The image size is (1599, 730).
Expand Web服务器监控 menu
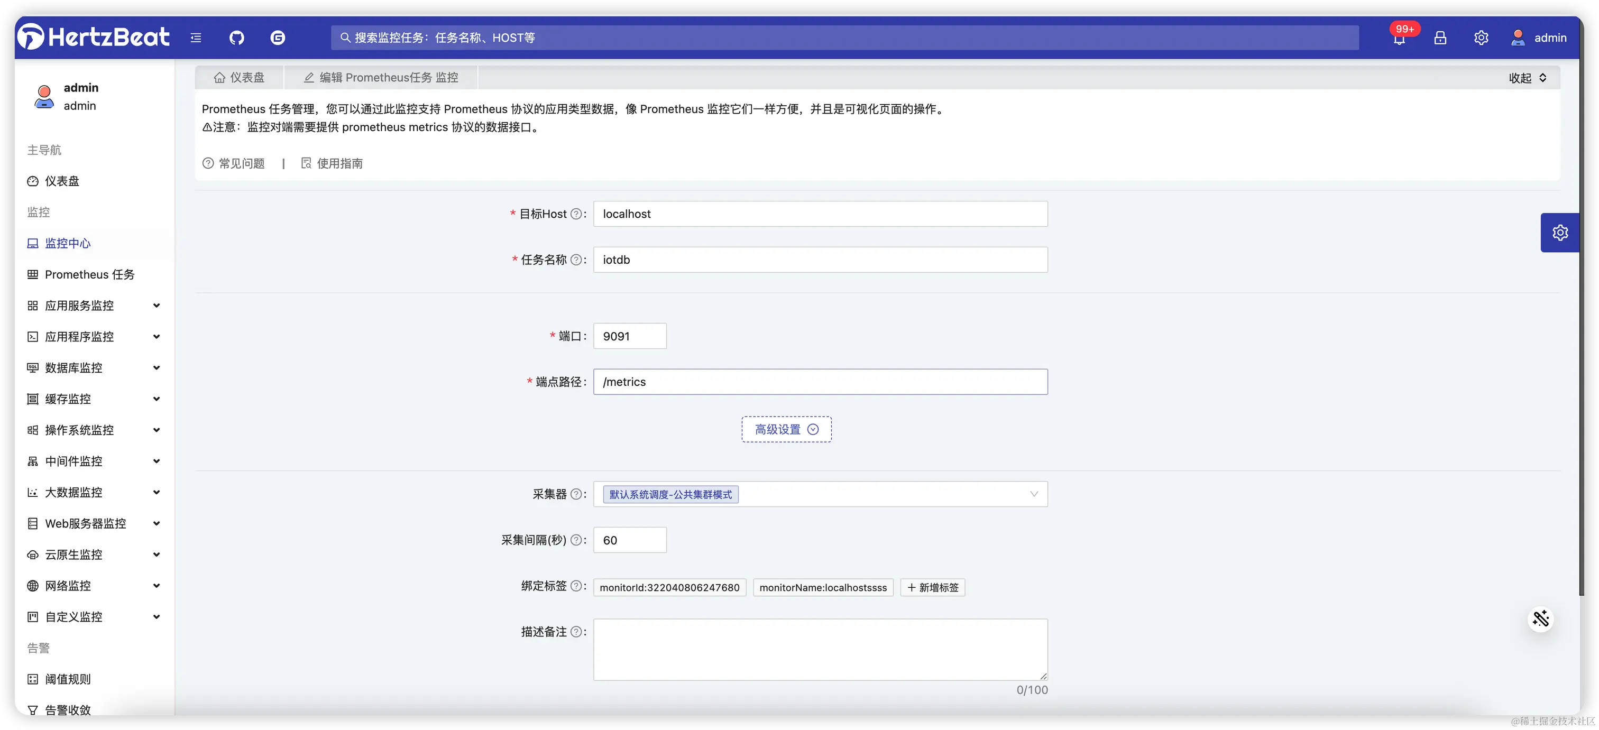[x=93, y=523]
